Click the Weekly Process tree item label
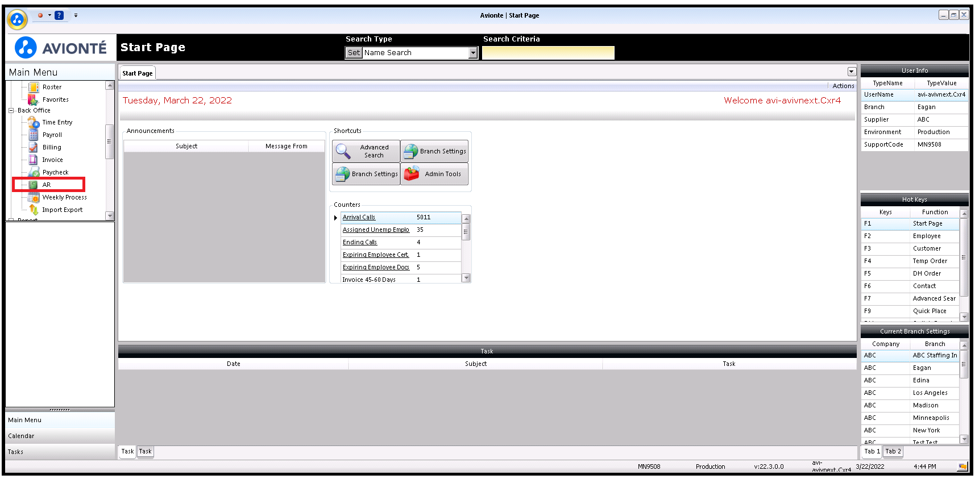The height and width of the screenshot is (479, 975). pos(64,197)
